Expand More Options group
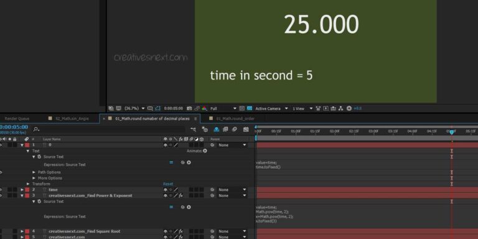478x239 pixels. click(x=34, y=178)
